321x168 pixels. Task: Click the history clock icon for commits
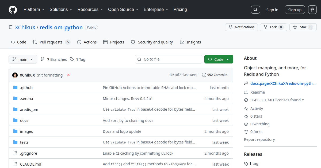(x=204, y=75)
